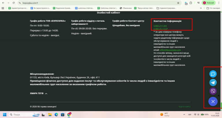The image size is (222, 118).
Task: Click the taskbar Пошук search box
Action: (24, 115)
